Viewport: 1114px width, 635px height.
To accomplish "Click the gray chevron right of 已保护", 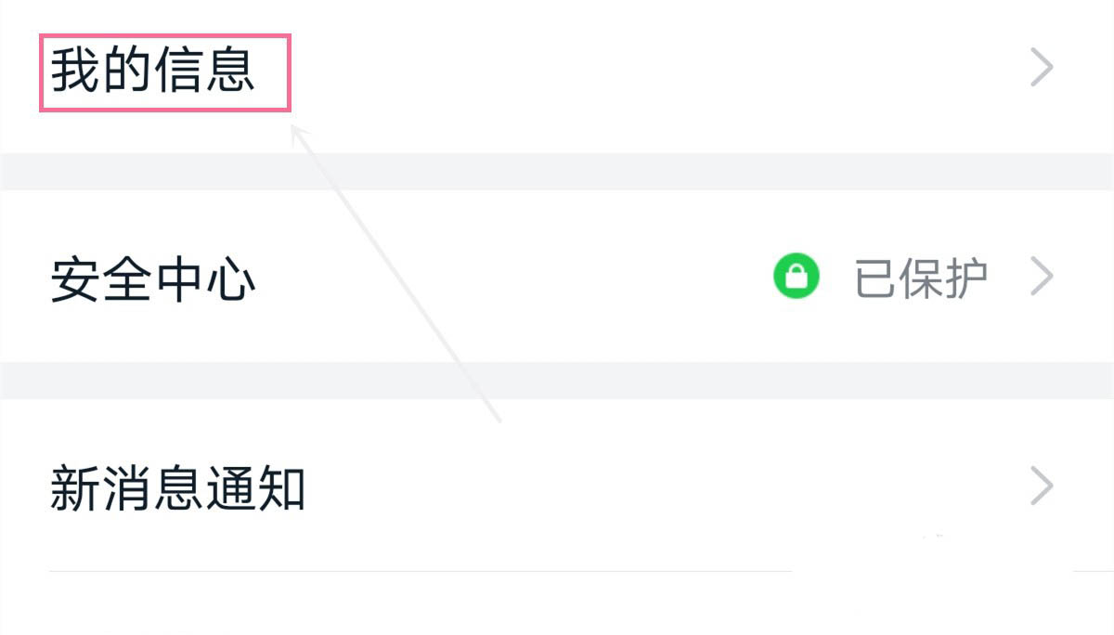I will (1043, 277).
